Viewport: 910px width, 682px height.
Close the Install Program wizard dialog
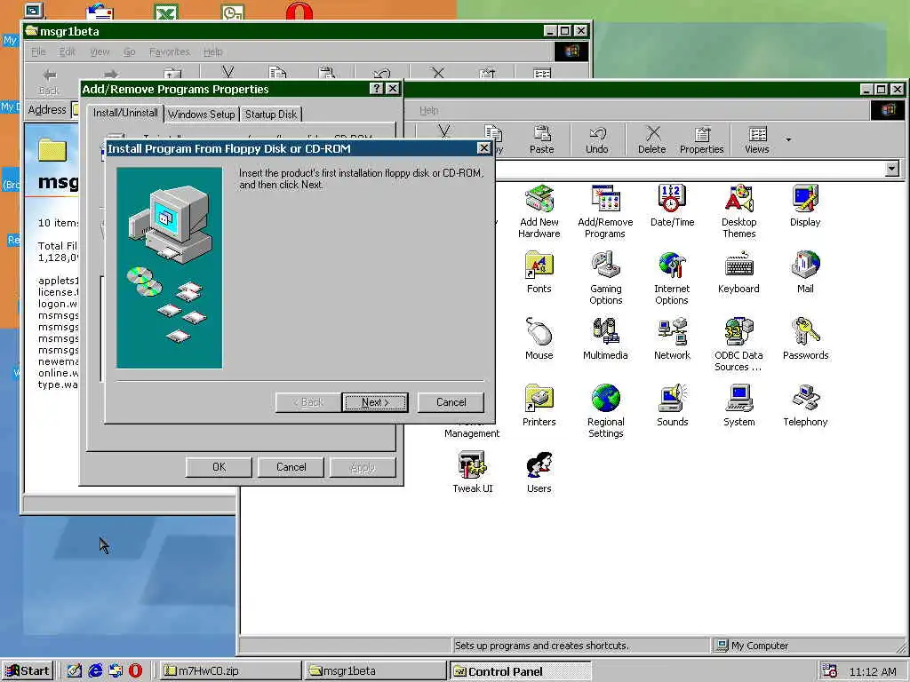[x=483, y=148]
